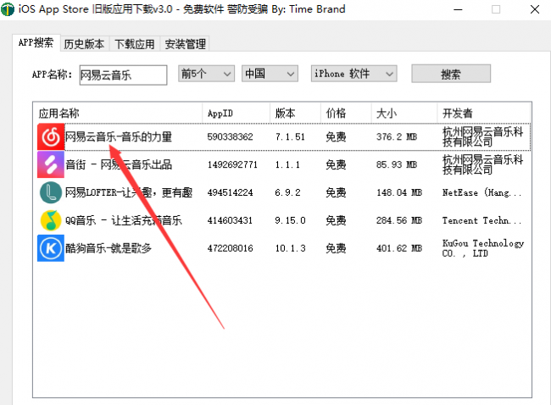Click size 401.62 MB
This screenshot has height=405, width=551.
click(399, 248)
